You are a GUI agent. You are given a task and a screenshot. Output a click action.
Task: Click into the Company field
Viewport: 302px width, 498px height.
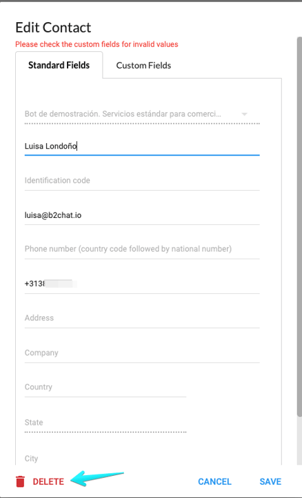click(142, 353)
